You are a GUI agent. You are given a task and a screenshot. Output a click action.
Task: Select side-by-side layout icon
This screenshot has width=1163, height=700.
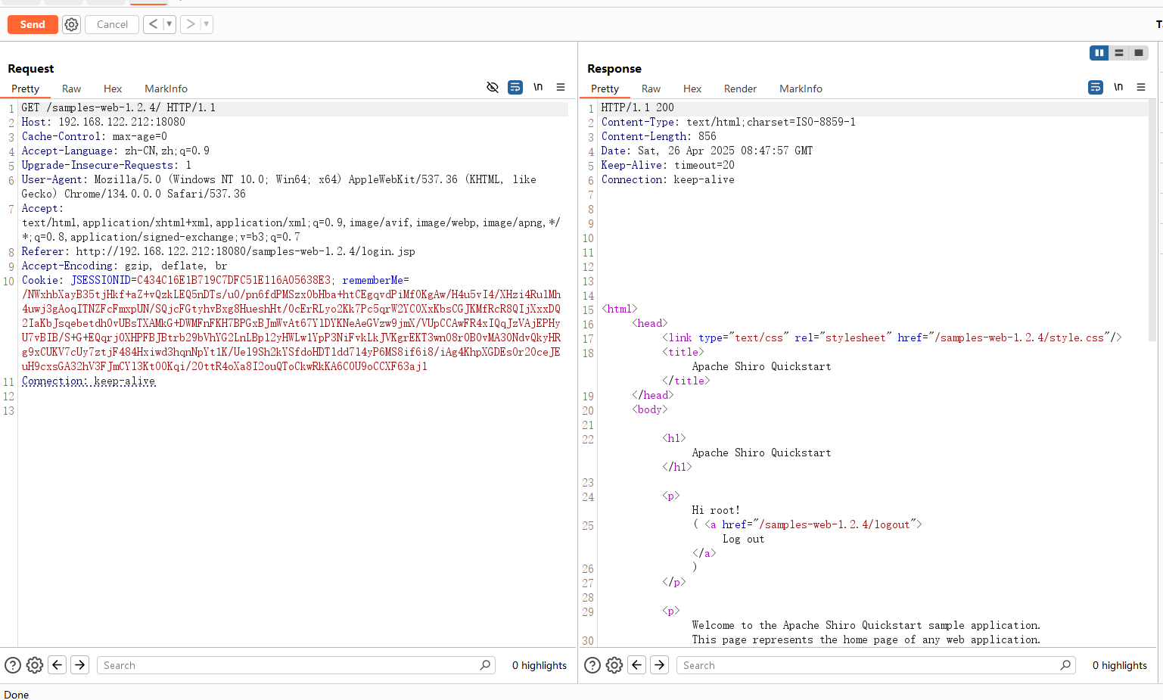(x=1099, y=52)
